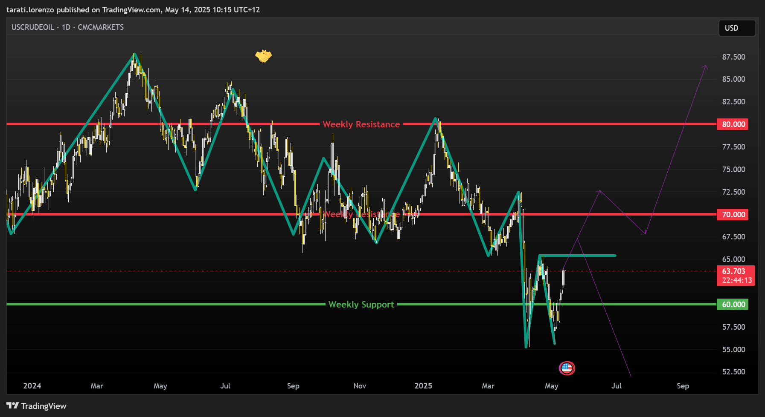Click the publisher caption with tarati.lorenzo
The width and height of the screenshot is (765, 417).
coord(133,10)
